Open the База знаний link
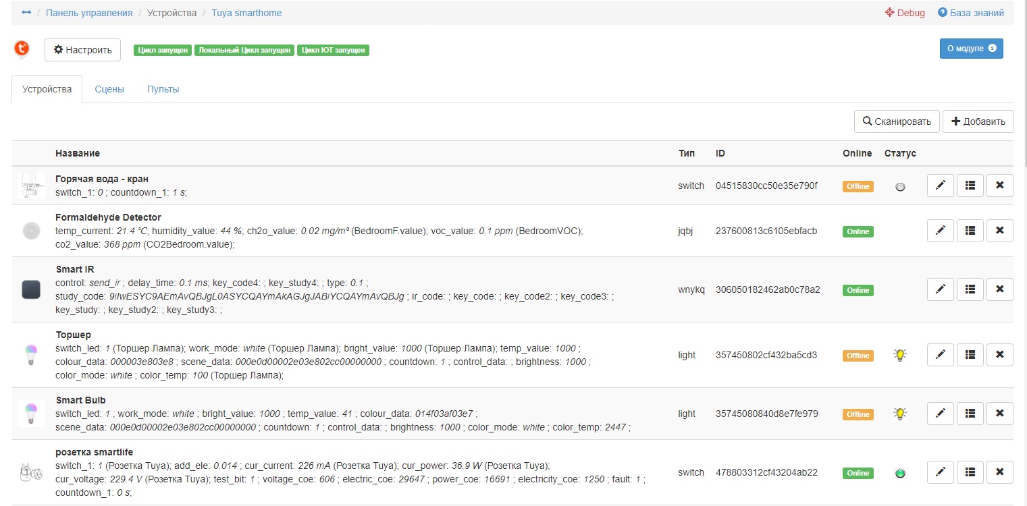This screenshot has width=1027, height=506. pyautogui.click(x=970, y=13)
